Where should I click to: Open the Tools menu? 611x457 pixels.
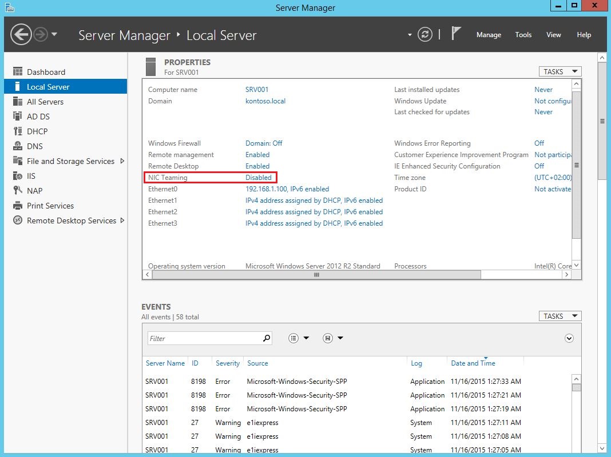[x=523, y=35]
